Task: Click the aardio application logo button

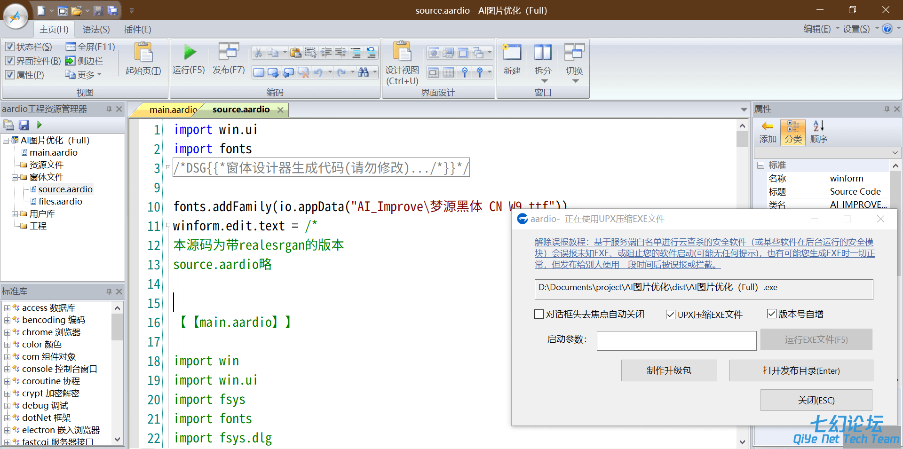Action: [x=16, y=16]
